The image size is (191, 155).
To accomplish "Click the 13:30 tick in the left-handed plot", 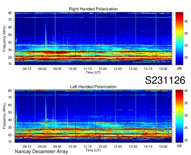I will click(x=133, y=147).
